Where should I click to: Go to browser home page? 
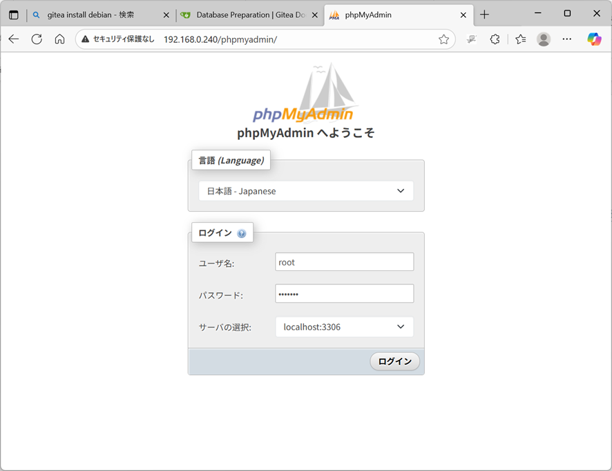pyautogui.click(x=59, y=39)
